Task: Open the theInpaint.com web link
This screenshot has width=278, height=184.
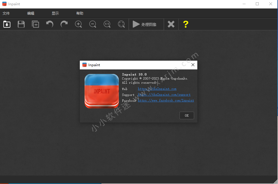Action: pyautogui.click(x=157, y=89)
